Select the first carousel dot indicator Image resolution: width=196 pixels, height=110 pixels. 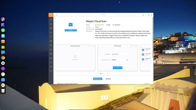pyautogui.click(x=101, y=74)
